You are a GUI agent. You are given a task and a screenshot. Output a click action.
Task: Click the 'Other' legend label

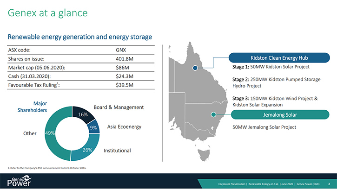[30, 133]
